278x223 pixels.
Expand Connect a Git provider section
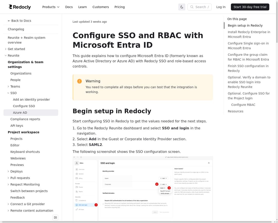(x=28, y=204)
